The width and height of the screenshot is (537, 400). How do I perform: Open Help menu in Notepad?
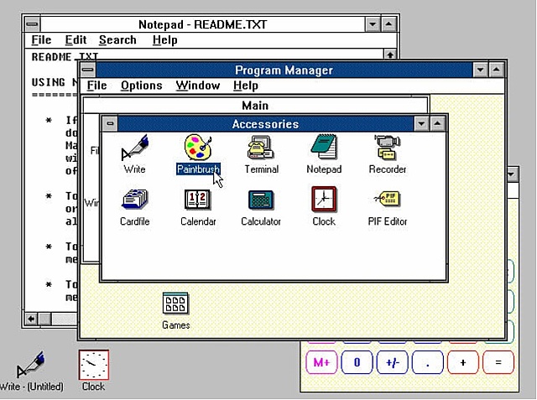[164, 40]
